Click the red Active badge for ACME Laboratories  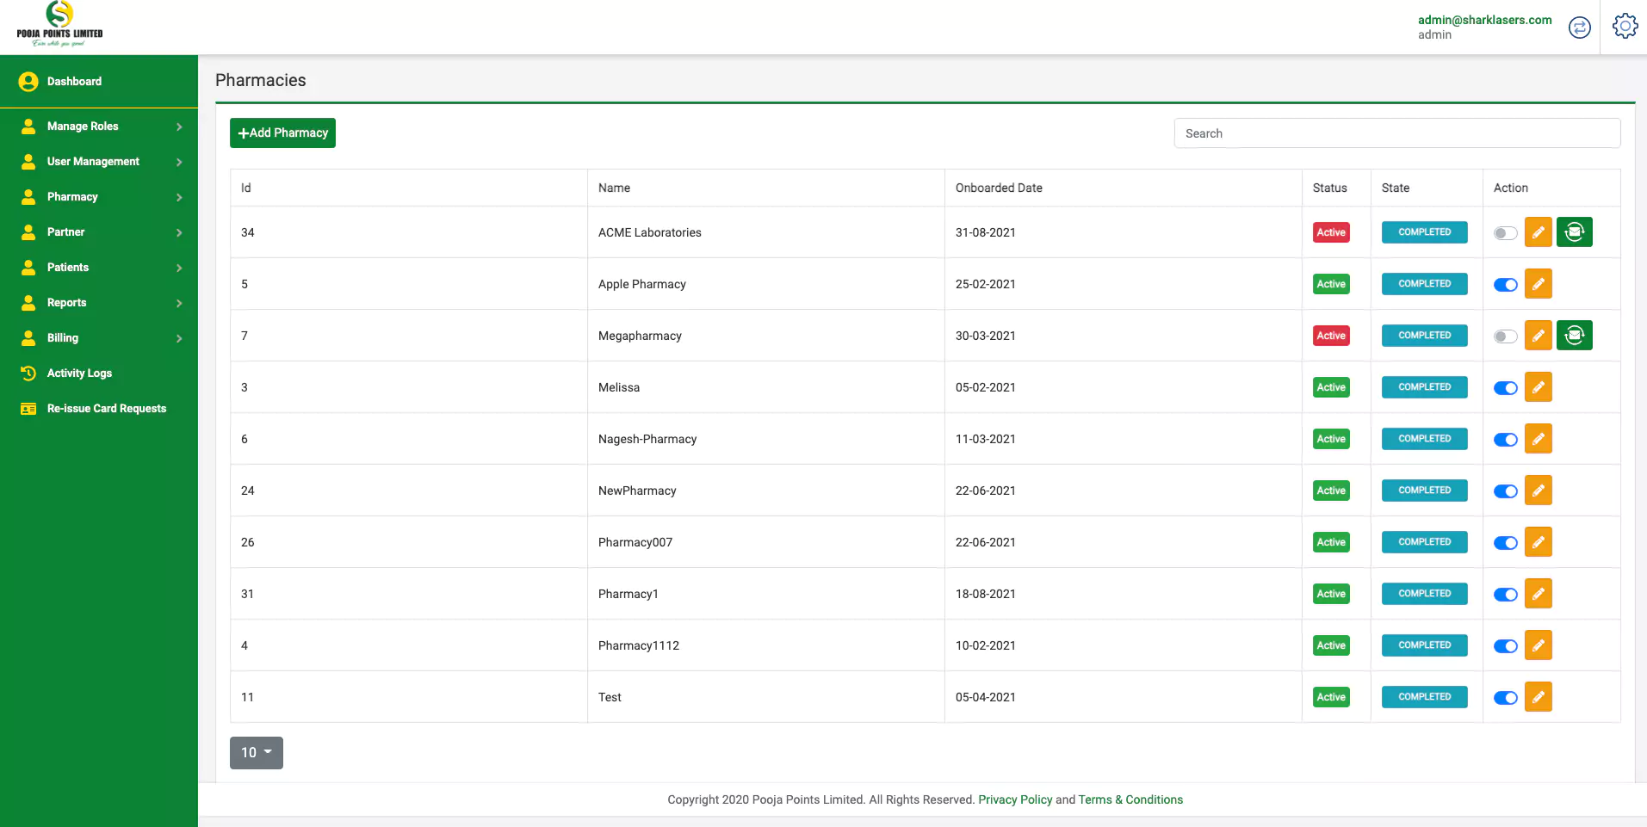1331,232
